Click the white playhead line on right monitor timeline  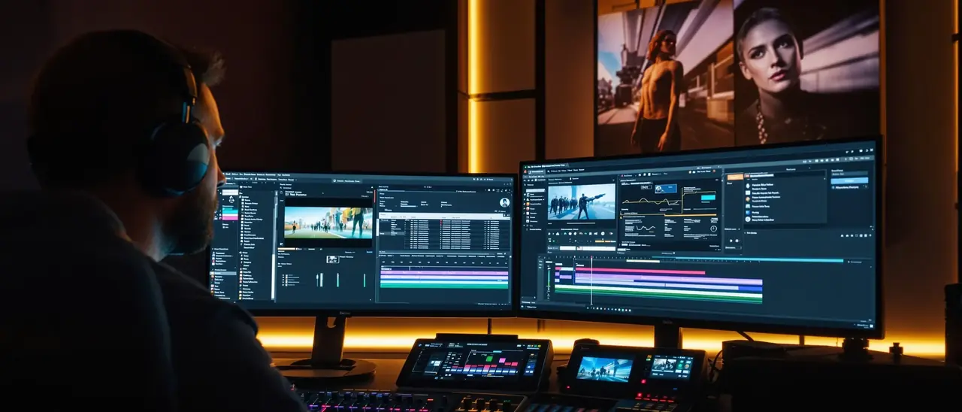[x=591, y=280]
